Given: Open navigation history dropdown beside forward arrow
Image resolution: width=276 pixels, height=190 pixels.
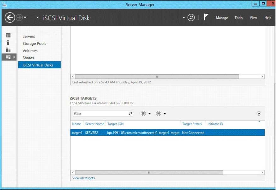Looking at the screenshot, I should [x=25, y=17].
